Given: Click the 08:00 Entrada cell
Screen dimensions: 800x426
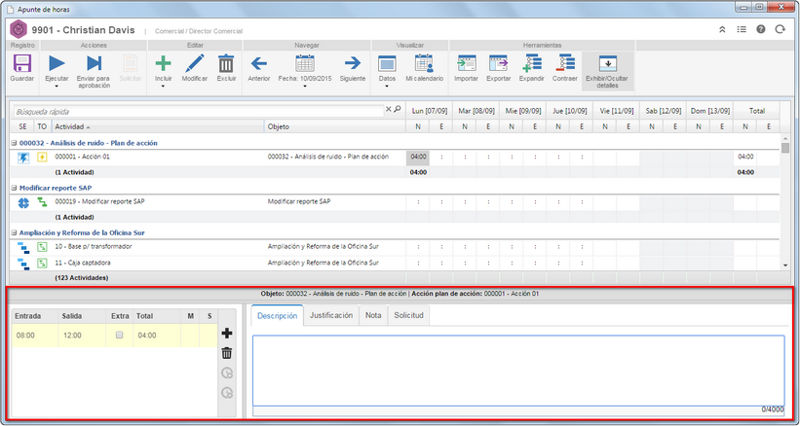Looking at the screenshot, I should pyautogui.click(x=35, y=336).
